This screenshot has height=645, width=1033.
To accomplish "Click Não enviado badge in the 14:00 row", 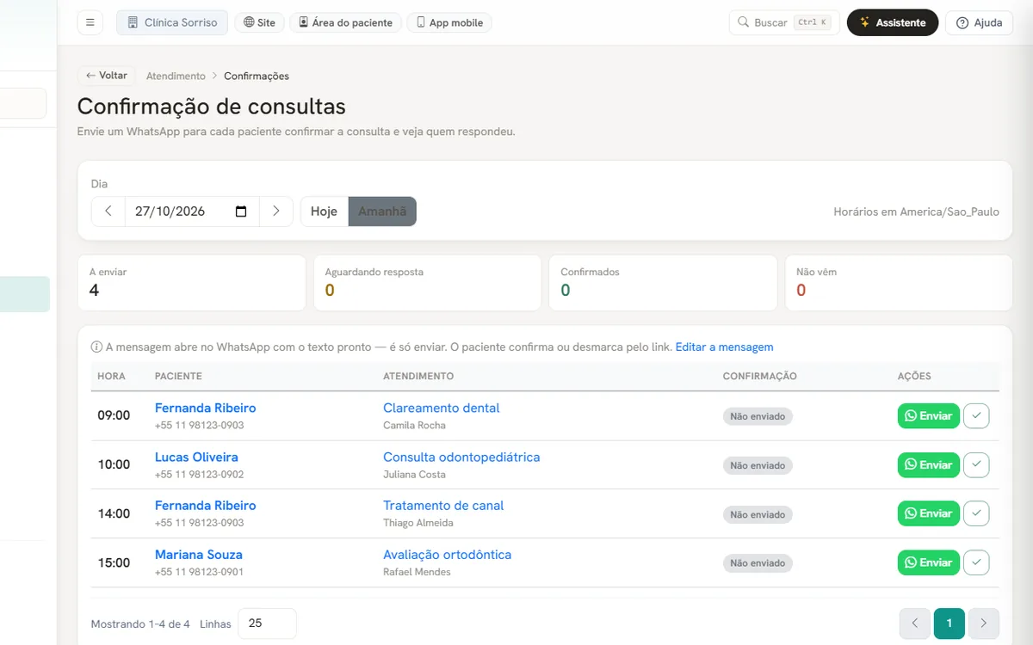I will coord(758,514).
